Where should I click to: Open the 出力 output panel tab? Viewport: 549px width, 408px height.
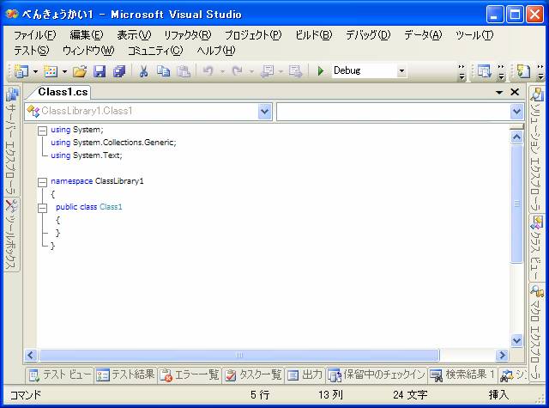pyautogui.click(x=305, y=375)
